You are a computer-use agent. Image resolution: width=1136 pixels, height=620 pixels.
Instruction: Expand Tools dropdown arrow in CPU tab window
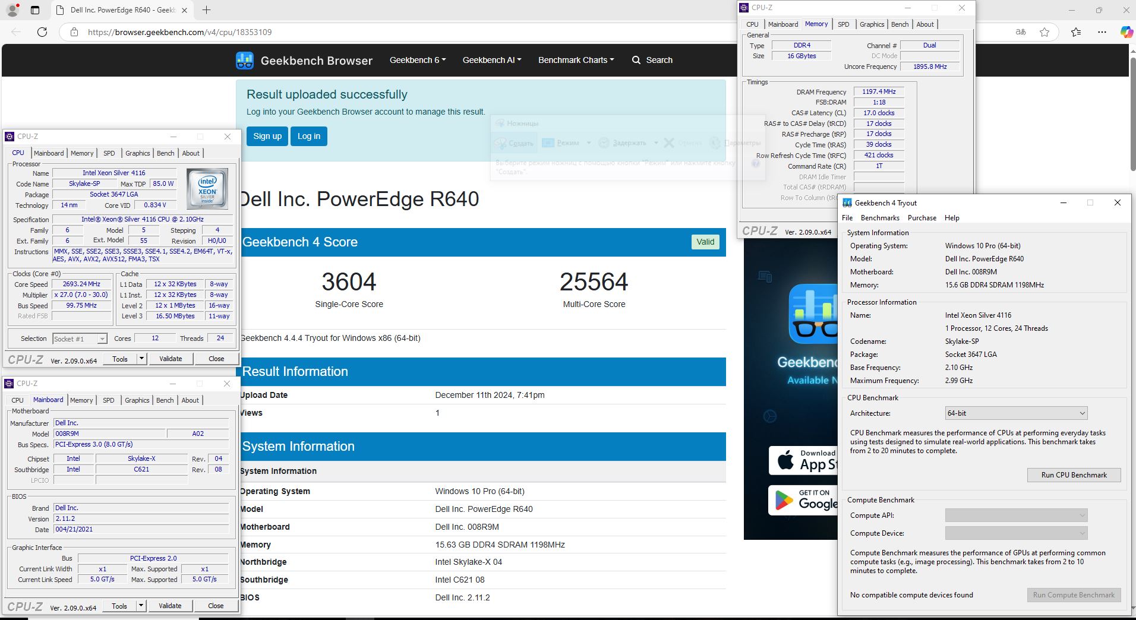point(141,359)
